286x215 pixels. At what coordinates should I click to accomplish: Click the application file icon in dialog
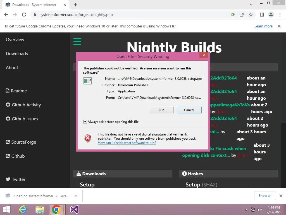87,81
